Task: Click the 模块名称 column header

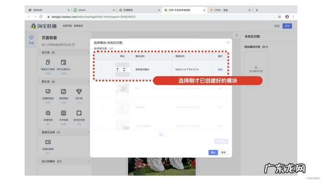Action: (140, 56)
